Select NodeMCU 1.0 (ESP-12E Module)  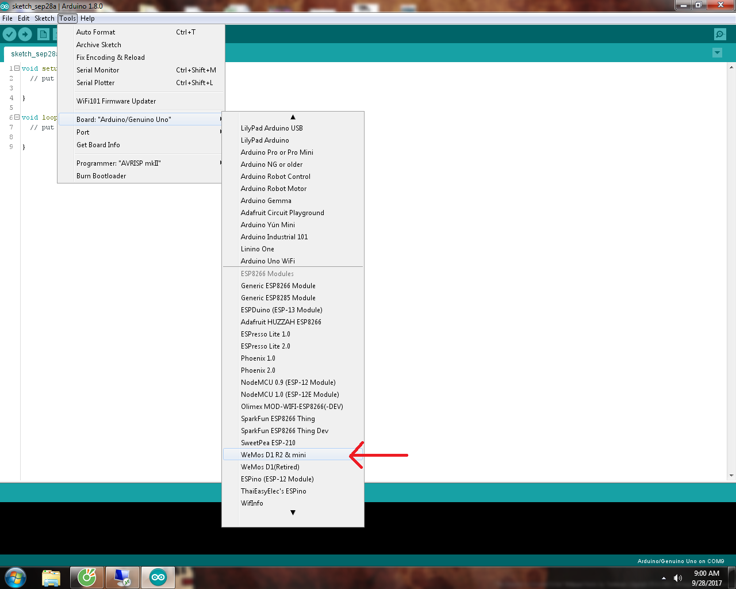[x=293, y=395]
